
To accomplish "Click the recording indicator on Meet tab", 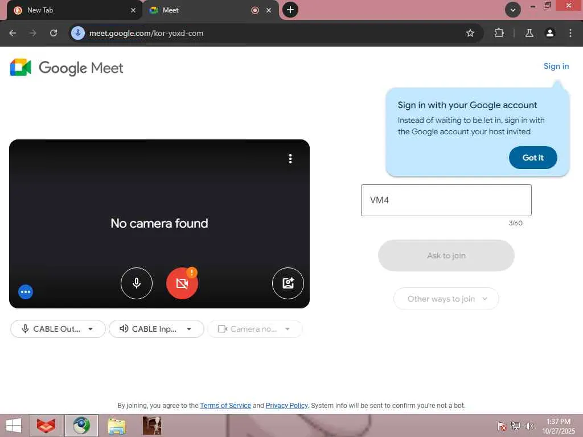I will 255,10.
